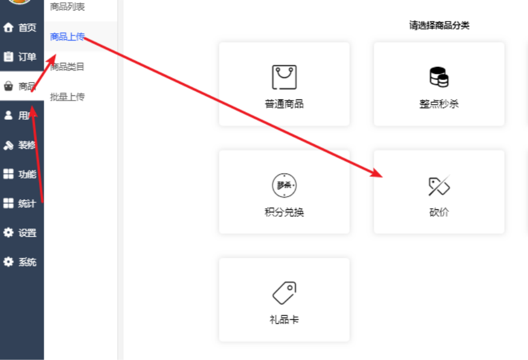Viewport: 528px width, 360px height.
Task: Click the user silhouette icon in sidebar
Action: tap(8, 115)
